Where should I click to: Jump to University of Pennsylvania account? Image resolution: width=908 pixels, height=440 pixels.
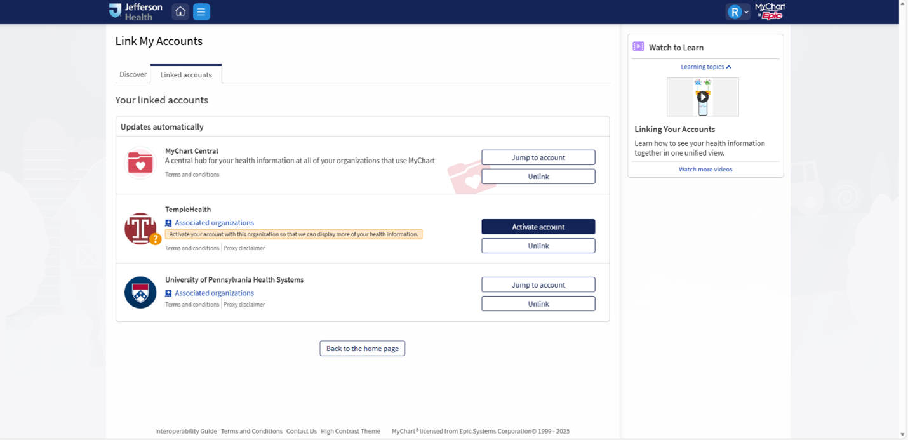(538, 284)
